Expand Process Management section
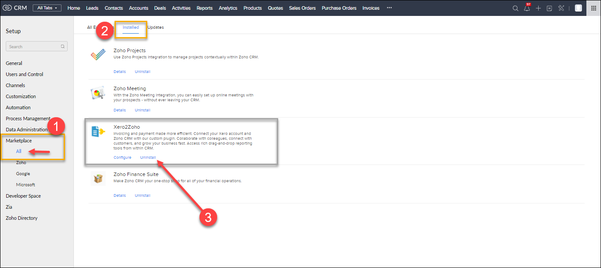The width and height of the screenshot is (601, 268). click(28, 119)
